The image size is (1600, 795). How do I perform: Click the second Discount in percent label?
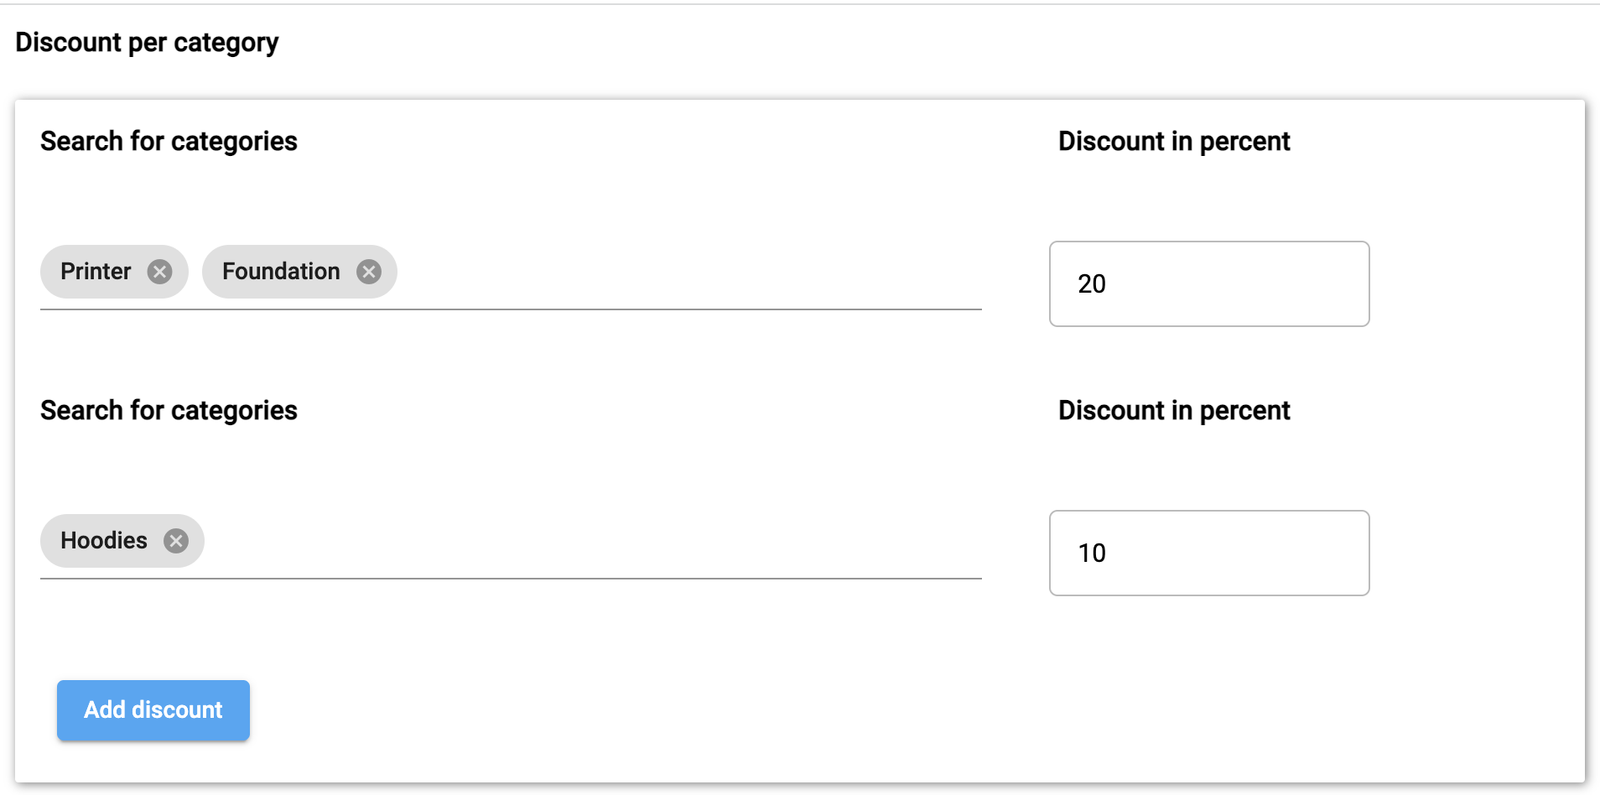coord(1173,411)
